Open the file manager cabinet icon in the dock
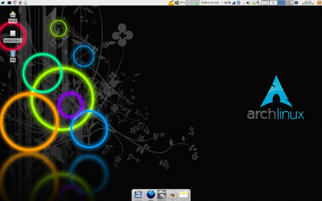This screenshot has width=322, height=201. [x=162, y=195]
